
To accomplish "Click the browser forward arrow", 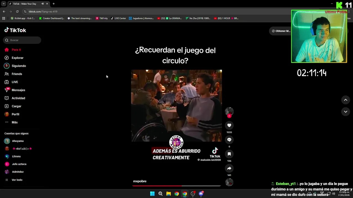I will pos(10,12).
